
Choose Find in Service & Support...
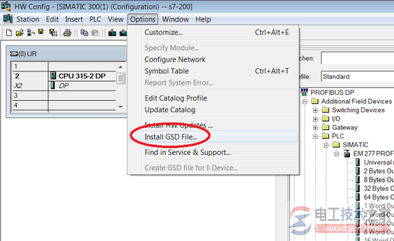[x=213, y=152]
